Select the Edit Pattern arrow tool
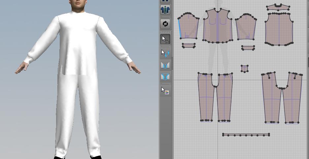This screenshot has height=159, width=309. (x=165, y=39)
